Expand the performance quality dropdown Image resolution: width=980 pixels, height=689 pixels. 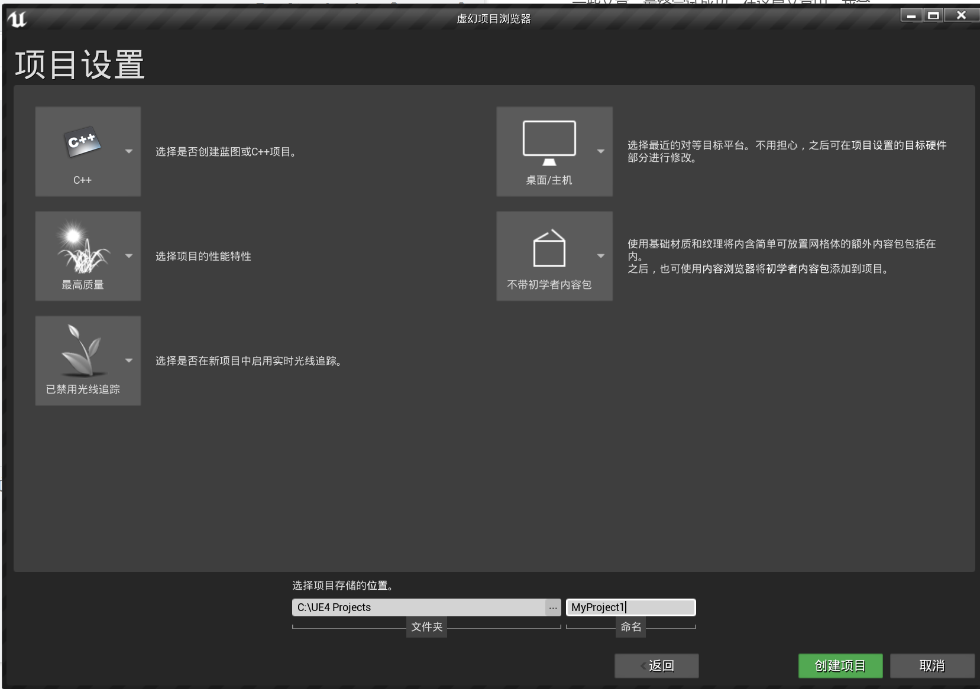tap(130, 256)
